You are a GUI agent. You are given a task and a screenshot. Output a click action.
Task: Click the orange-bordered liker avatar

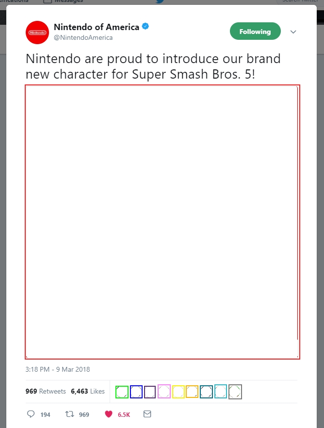coord(192,392)
